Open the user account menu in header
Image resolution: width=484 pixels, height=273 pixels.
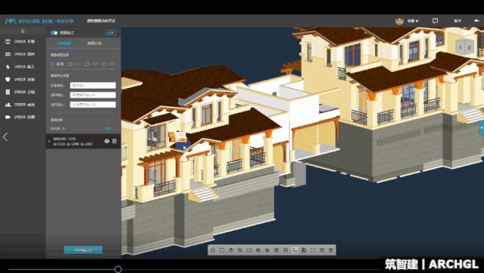point(407,20)
